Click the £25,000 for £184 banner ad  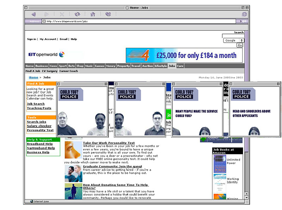click(184, 55)
